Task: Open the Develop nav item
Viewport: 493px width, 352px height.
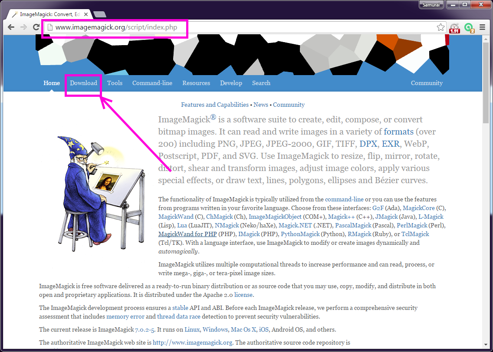Action: 231,83
